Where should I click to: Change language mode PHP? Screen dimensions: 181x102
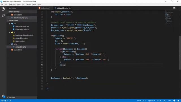[x=170, y=101]
